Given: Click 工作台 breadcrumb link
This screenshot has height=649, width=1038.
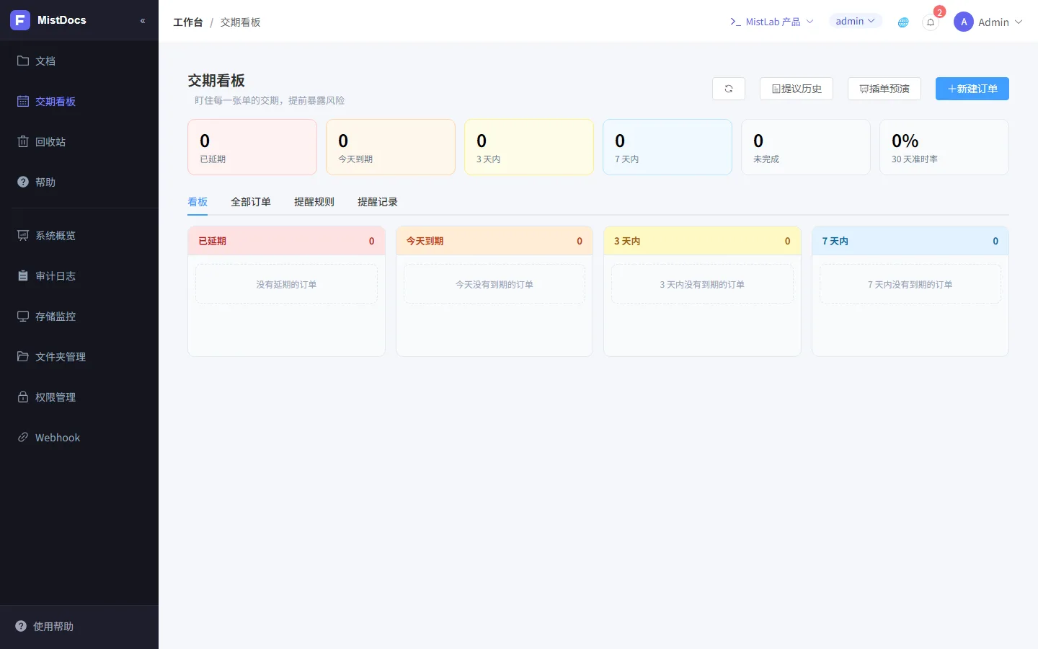Looking at the screenshot, I should coord(188,22).
